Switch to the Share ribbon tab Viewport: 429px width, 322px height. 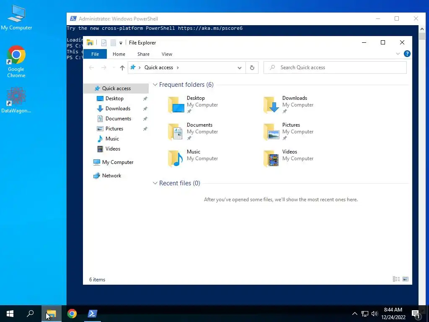(143, 54)
